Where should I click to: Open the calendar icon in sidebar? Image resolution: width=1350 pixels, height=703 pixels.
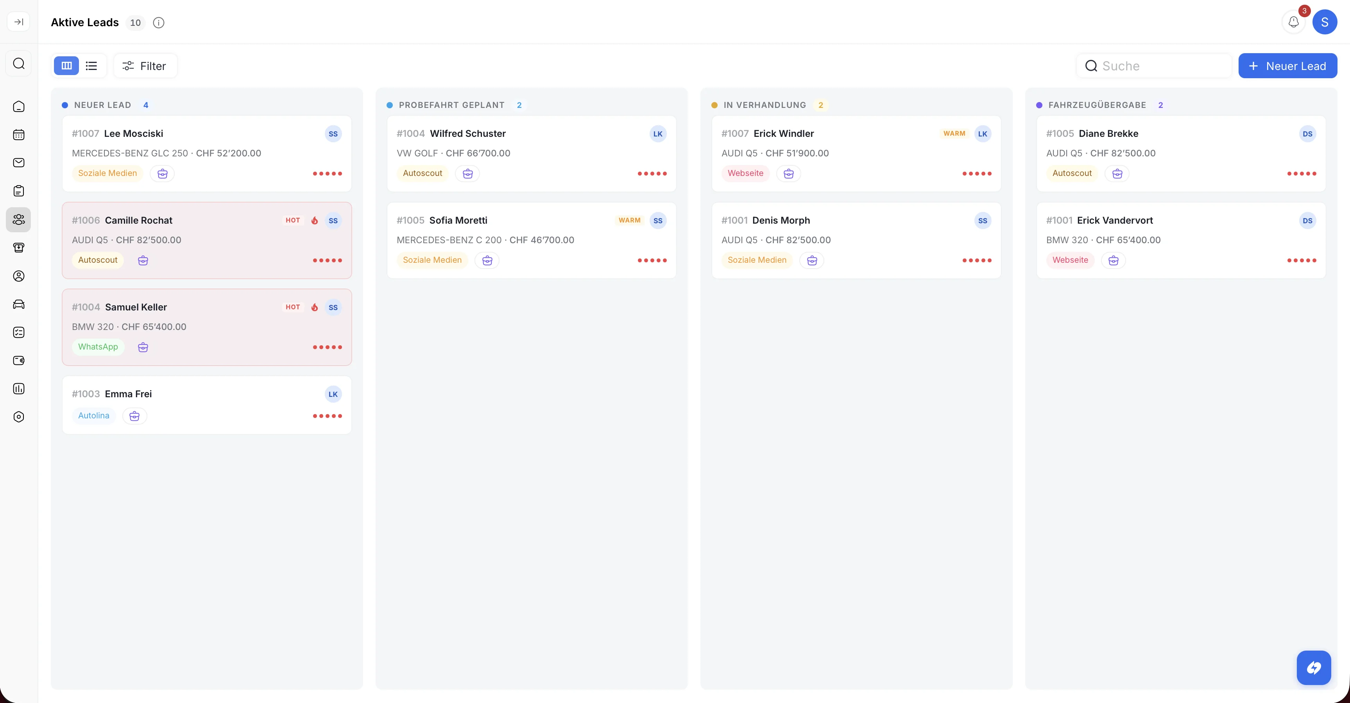pyautogui.click(x=19, y=135)
